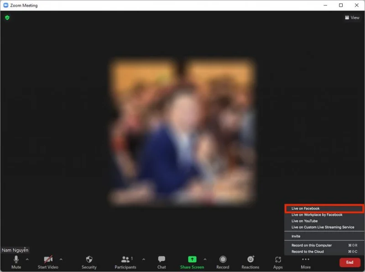Click the green Share Screen button

point(192,262)
